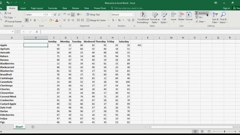Image resolution: width=240 pixels, height=135 pixels.
Task: Click the Increase Indent icon
Action: point(82,20)
